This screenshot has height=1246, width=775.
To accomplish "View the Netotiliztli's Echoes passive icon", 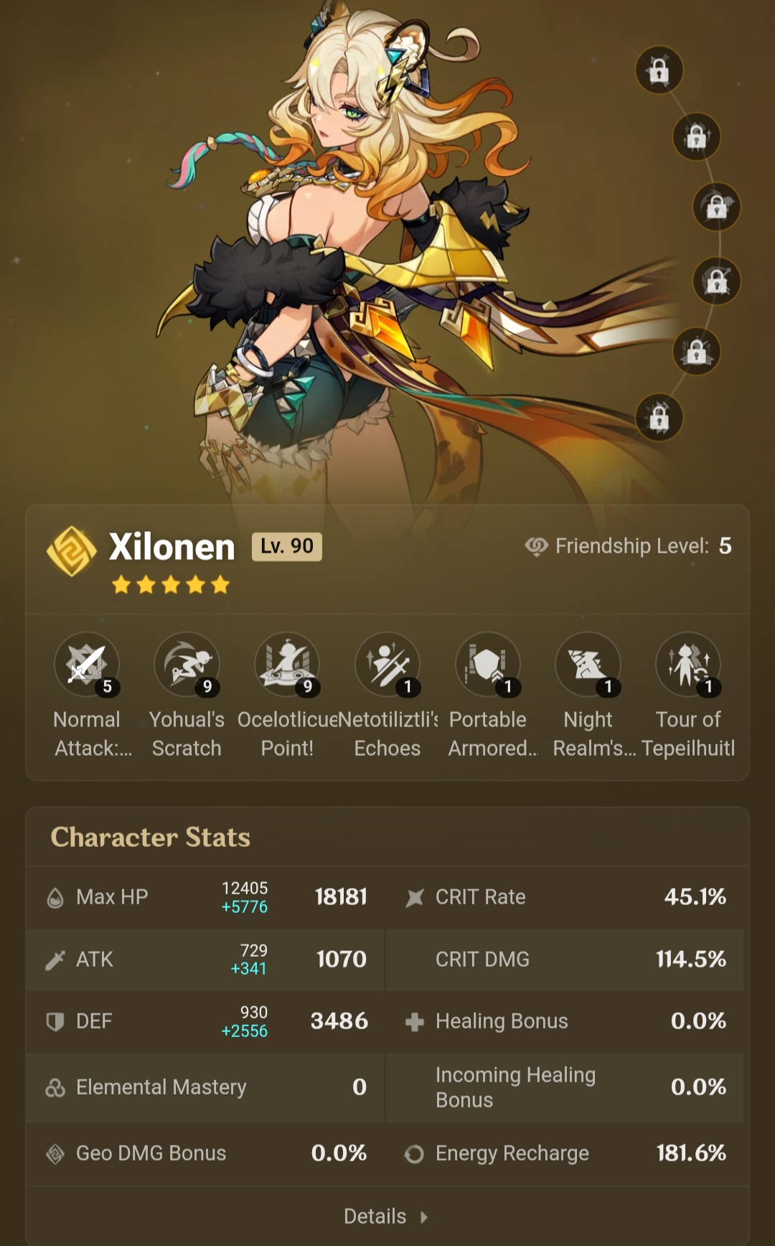I will [387, 665].
